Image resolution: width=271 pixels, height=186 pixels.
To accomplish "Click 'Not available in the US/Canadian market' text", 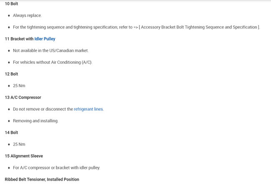I will (x=50, y=50).
